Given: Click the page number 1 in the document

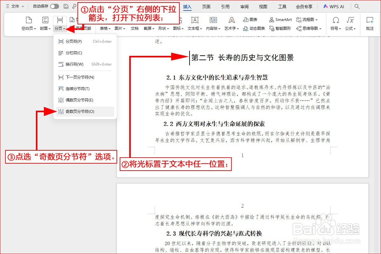Looking at the screenshot, I should pyautogui.click(x=242, y=155).
